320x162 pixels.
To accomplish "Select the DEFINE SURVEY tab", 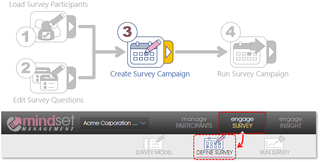I will (x=215, y=147).
